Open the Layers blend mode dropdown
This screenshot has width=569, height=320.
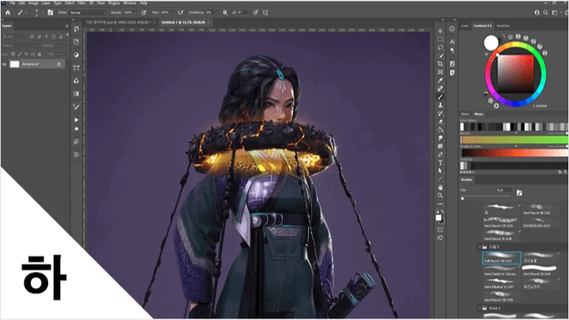pyautogui.click(x=21, y=45)
